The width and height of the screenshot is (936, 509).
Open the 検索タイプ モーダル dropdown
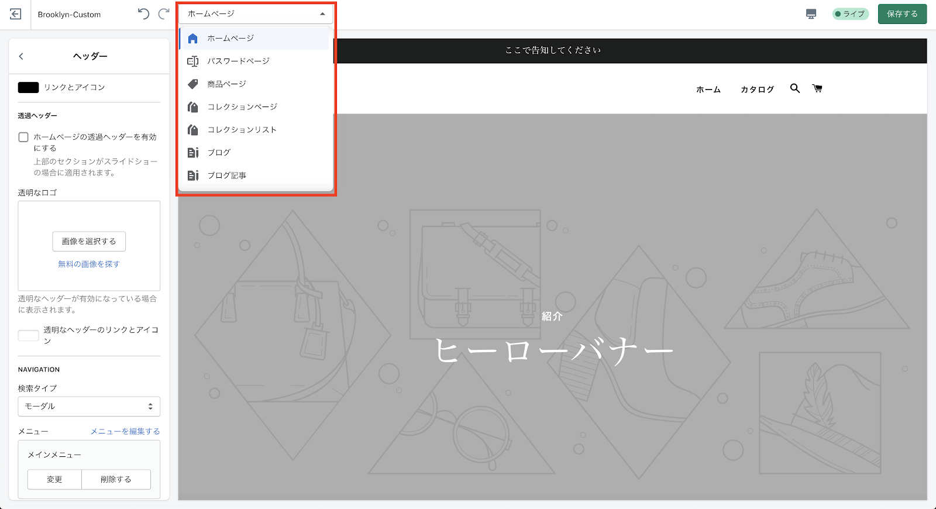89,406
